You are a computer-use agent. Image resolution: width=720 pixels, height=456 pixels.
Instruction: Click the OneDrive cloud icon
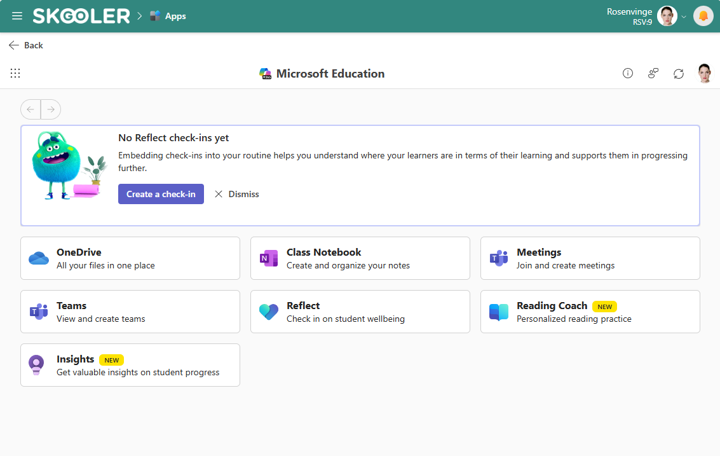(39, 258)
